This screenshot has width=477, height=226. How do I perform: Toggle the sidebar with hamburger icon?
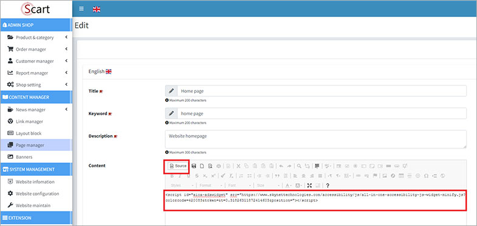(81, 9)
